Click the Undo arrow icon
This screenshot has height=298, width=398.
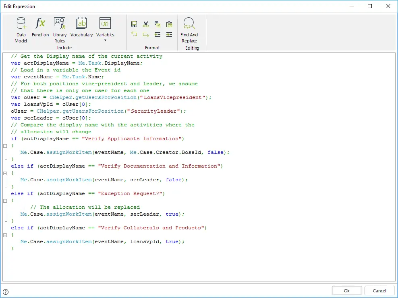click(x=134, y=34)
